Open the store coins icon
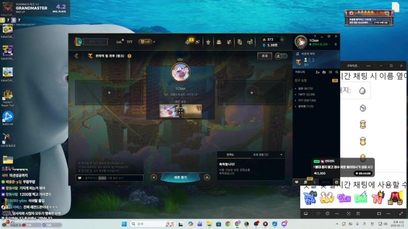 [250, 42]
